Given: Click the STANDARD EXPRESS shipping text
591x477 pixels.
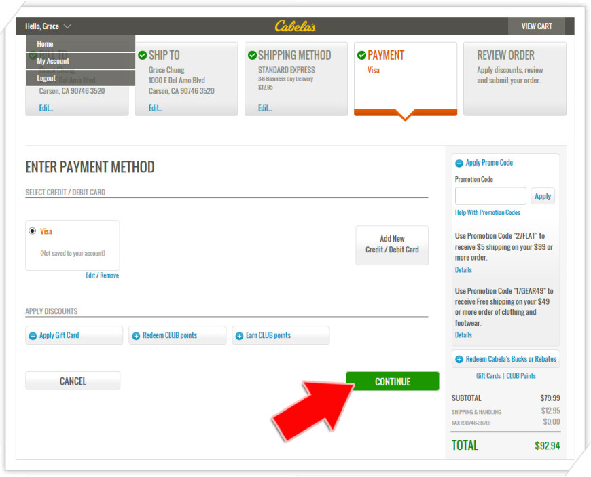Looking at the screenshot, I should coord(287,70).
